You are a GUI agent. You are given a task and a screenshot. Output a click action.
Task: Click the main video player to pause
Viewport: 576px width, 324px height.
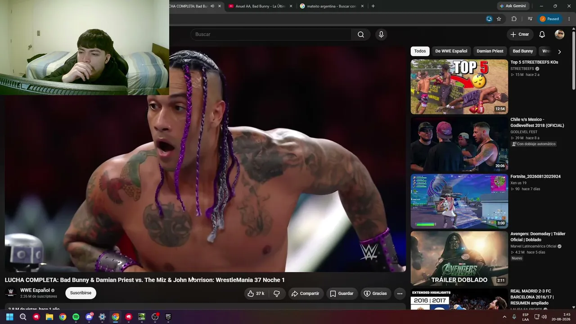[x=205, y=159]
